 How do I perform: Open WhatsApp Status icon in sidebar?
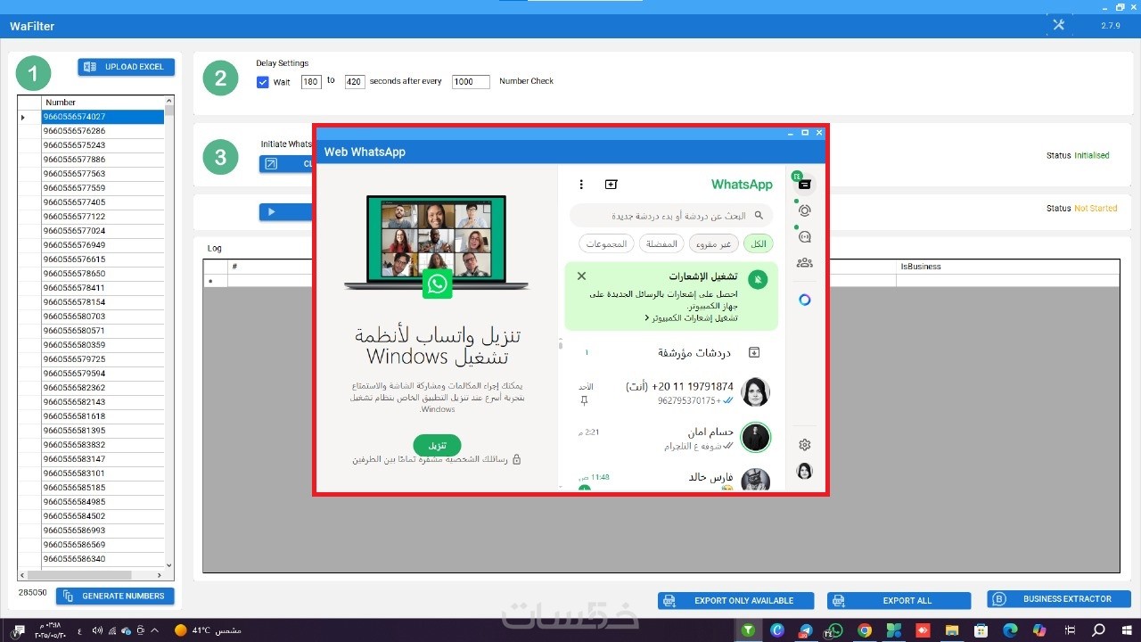pyautogui.click(x=805, y=210)
